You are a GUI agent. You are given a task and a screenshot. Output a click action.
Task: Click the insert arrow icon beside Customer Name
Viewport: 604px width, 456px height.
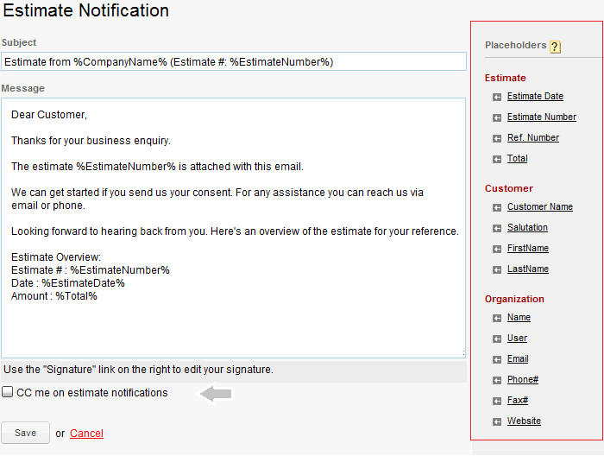click(x=497, y=207)
